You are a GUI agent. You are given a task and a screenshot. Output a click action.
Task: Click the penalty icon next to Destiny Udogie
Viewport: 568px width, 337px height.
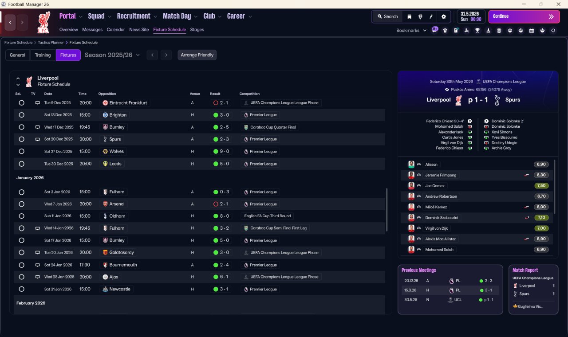tap(487, 143)
